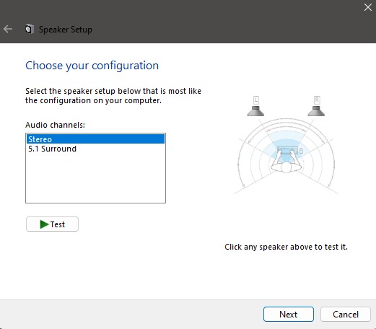Proceed with the Next button
Screen dimensions: 376x329
(x=289, y=314)
